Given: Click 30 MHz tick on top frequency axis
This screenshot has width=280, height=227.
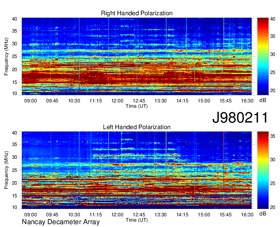Looking at the screenshot, I should 14,44.
